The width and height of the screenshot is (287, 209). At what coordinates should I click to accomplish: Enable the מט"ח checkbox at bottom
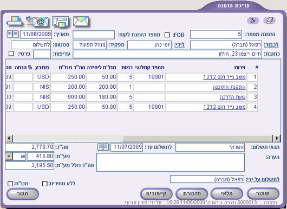click(10, 184)
